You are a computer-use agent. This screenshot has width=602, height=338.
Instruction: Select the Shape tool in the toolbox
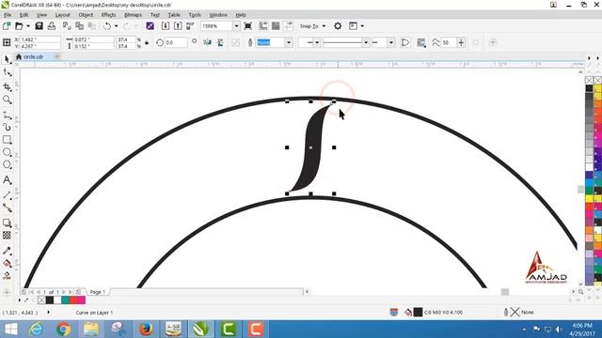point(7,72)
